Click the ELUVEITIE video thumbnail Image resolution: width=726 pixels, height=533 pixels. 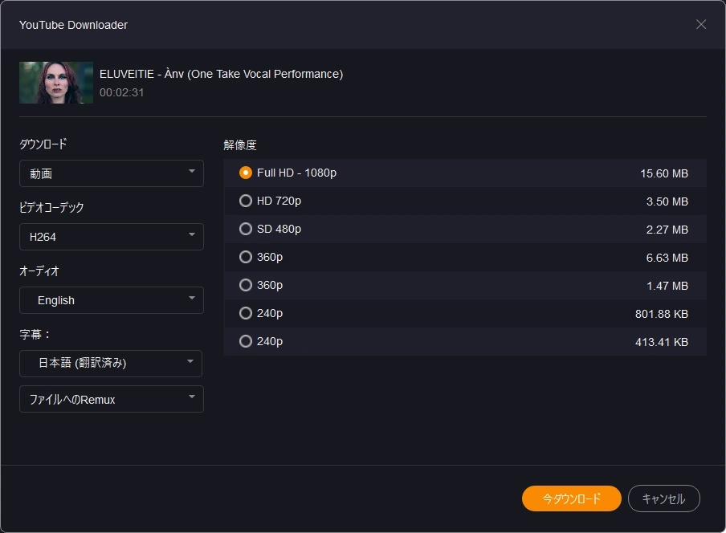[56, 83]
